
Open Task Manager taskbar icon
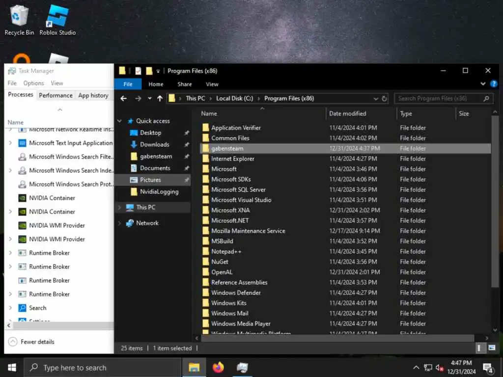pos(242,367)
